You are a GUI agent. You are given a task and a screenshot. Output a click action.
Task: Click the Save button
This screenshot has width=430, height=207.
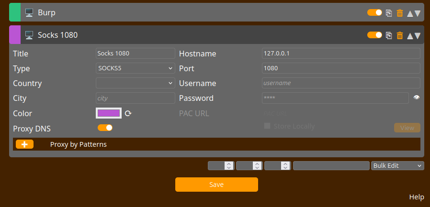216,185
